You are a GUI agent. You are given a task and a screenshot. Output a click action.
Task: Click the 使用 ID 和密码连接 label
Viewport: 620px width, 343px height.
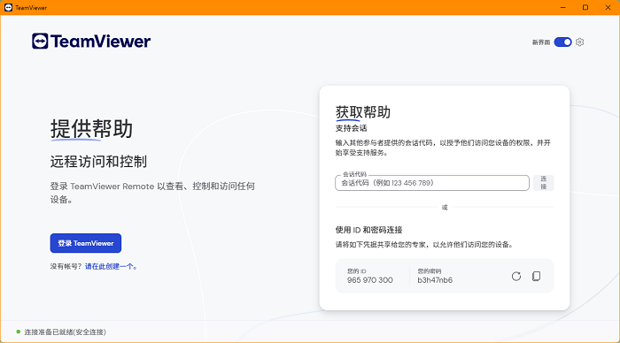point(369,230)
